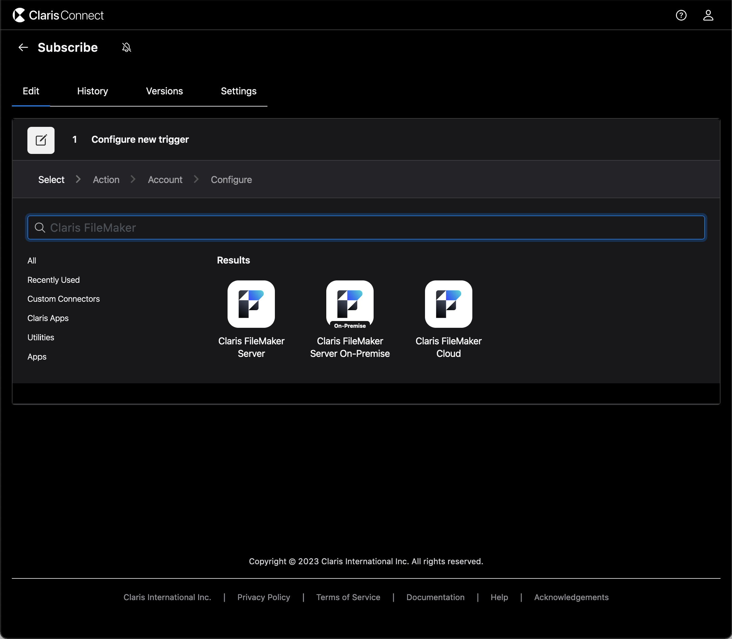
Task: Open the help question mark icon
Action: tap(681, 15)
